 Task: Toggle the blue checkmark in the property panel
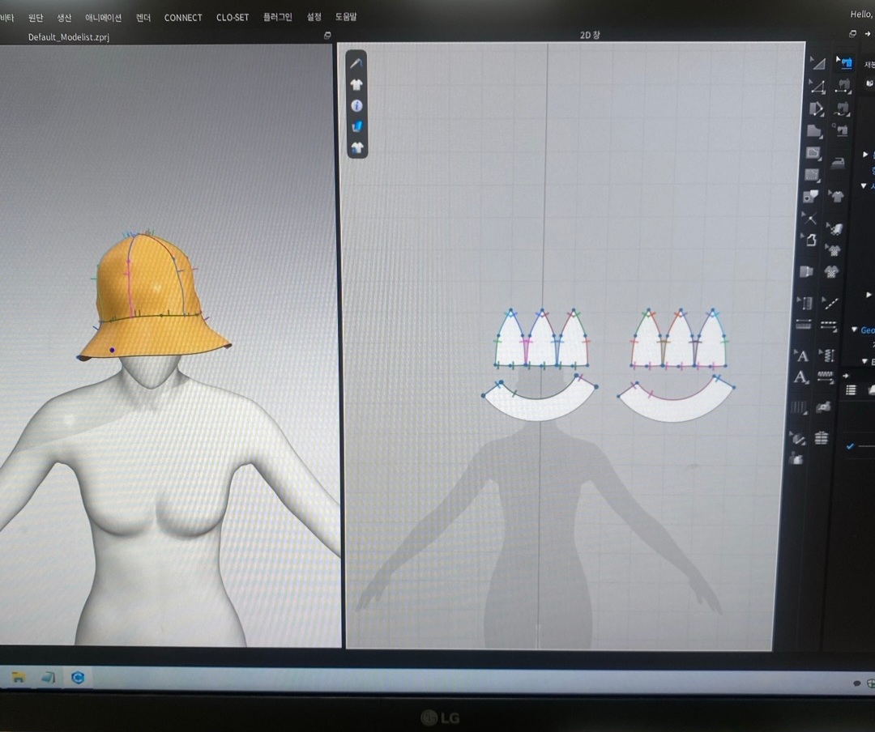pyautogui.click(x=850, y=445)
